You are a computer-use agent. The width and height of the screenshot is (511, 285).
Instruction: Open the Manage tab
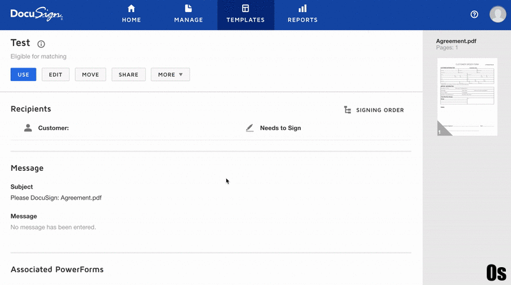pyautogui.click(x=188, y=15)
